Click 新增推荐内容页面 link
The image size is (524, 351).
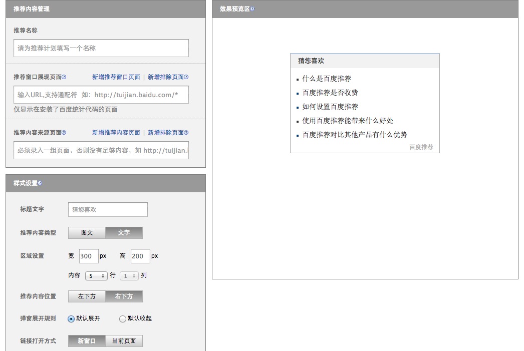tap(116, 133)
